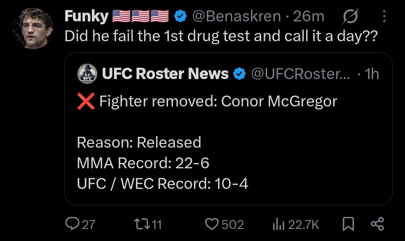Click UFC Roster News account name
405x241 pixels.
(x=165, y=74)
